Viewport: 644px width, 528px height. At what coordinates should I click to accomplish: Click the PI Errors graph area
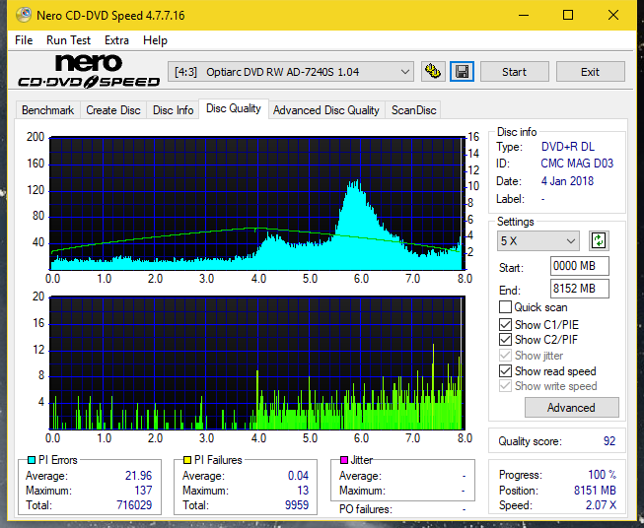pos(257,204)
